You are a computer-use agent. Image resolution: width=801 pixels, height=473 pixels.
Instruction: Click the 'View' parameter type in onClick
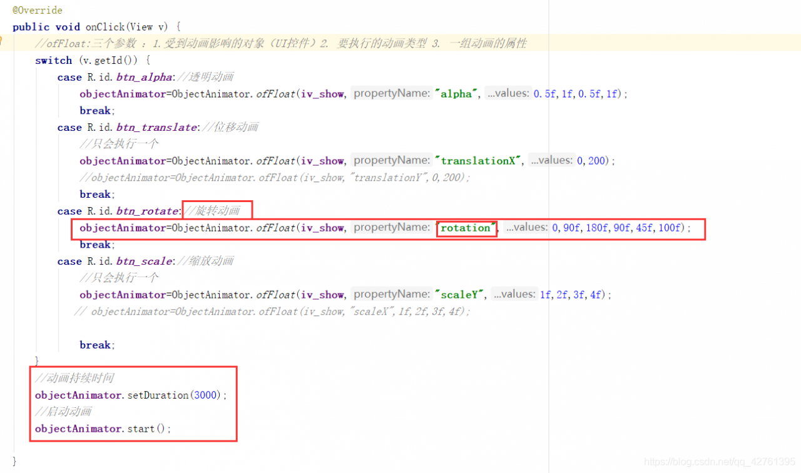pos(141,27)
